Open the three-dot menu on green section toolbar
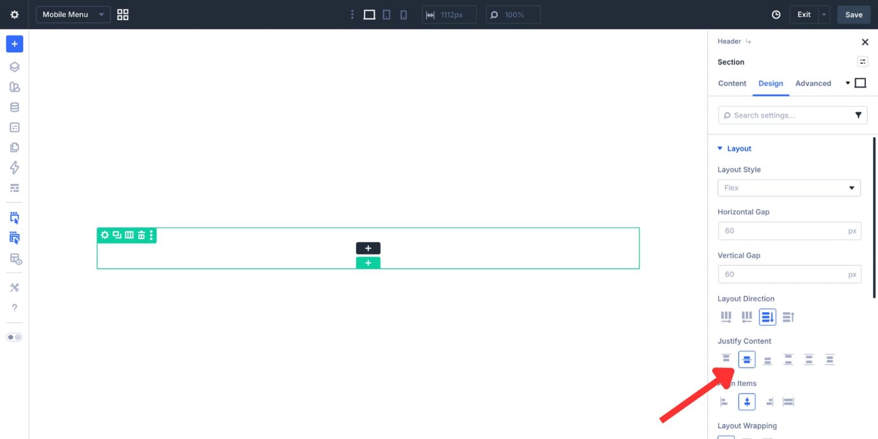This screenshot has width=878, height=439. tap(151, 235)
